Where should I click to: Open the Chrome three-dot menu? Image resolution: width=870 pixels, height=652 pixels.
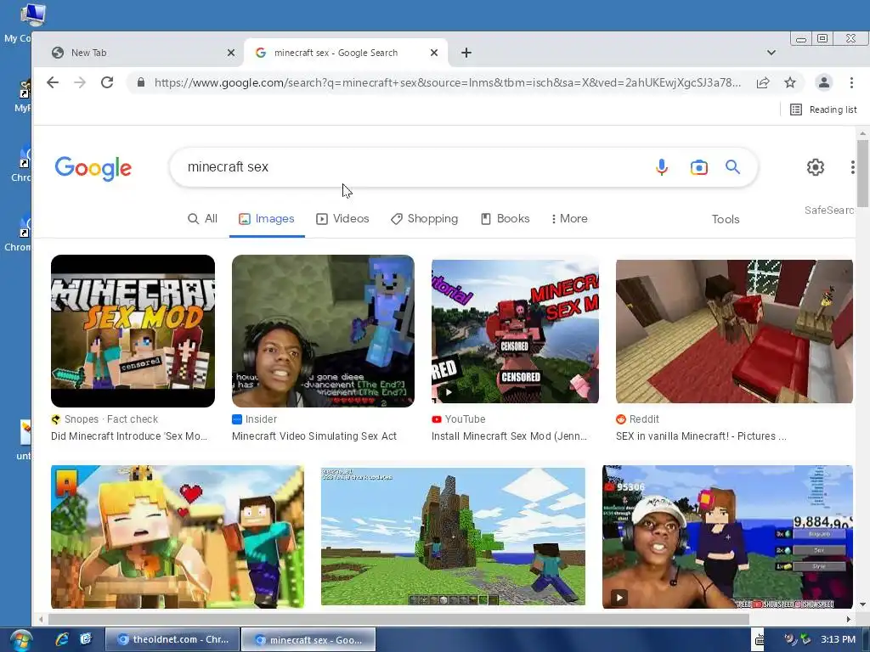(851, 82)
